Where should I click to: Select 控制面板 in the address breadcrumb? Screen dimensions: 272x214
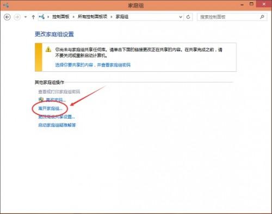click(61, 17)
